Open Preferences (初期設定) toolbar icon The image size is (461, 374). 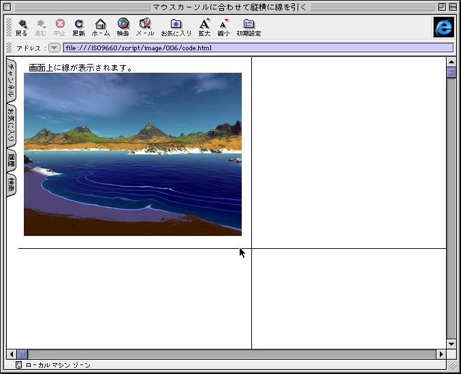pyautogui.click(x=249, y=28)
